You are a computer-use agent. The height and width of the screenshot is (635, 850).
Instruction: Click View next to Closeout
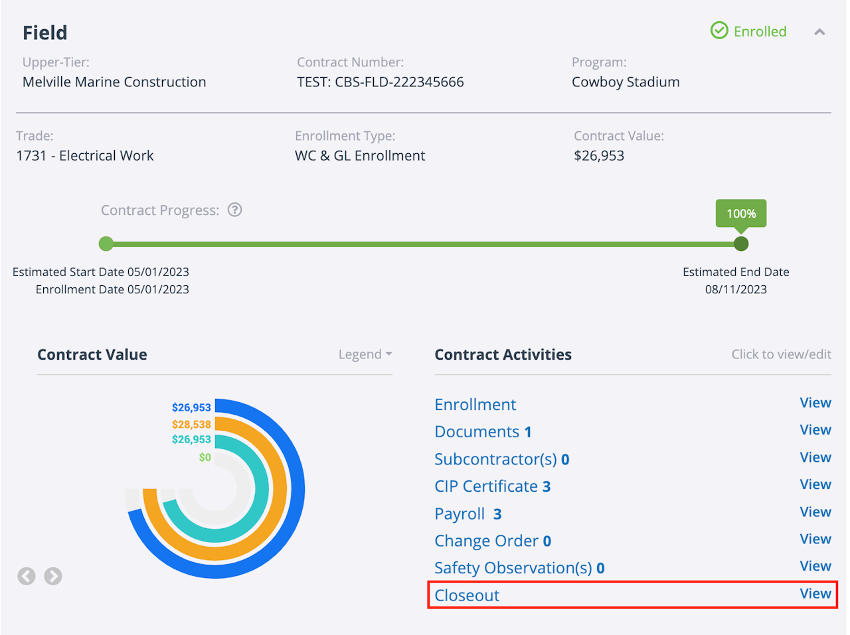point(815,594)
